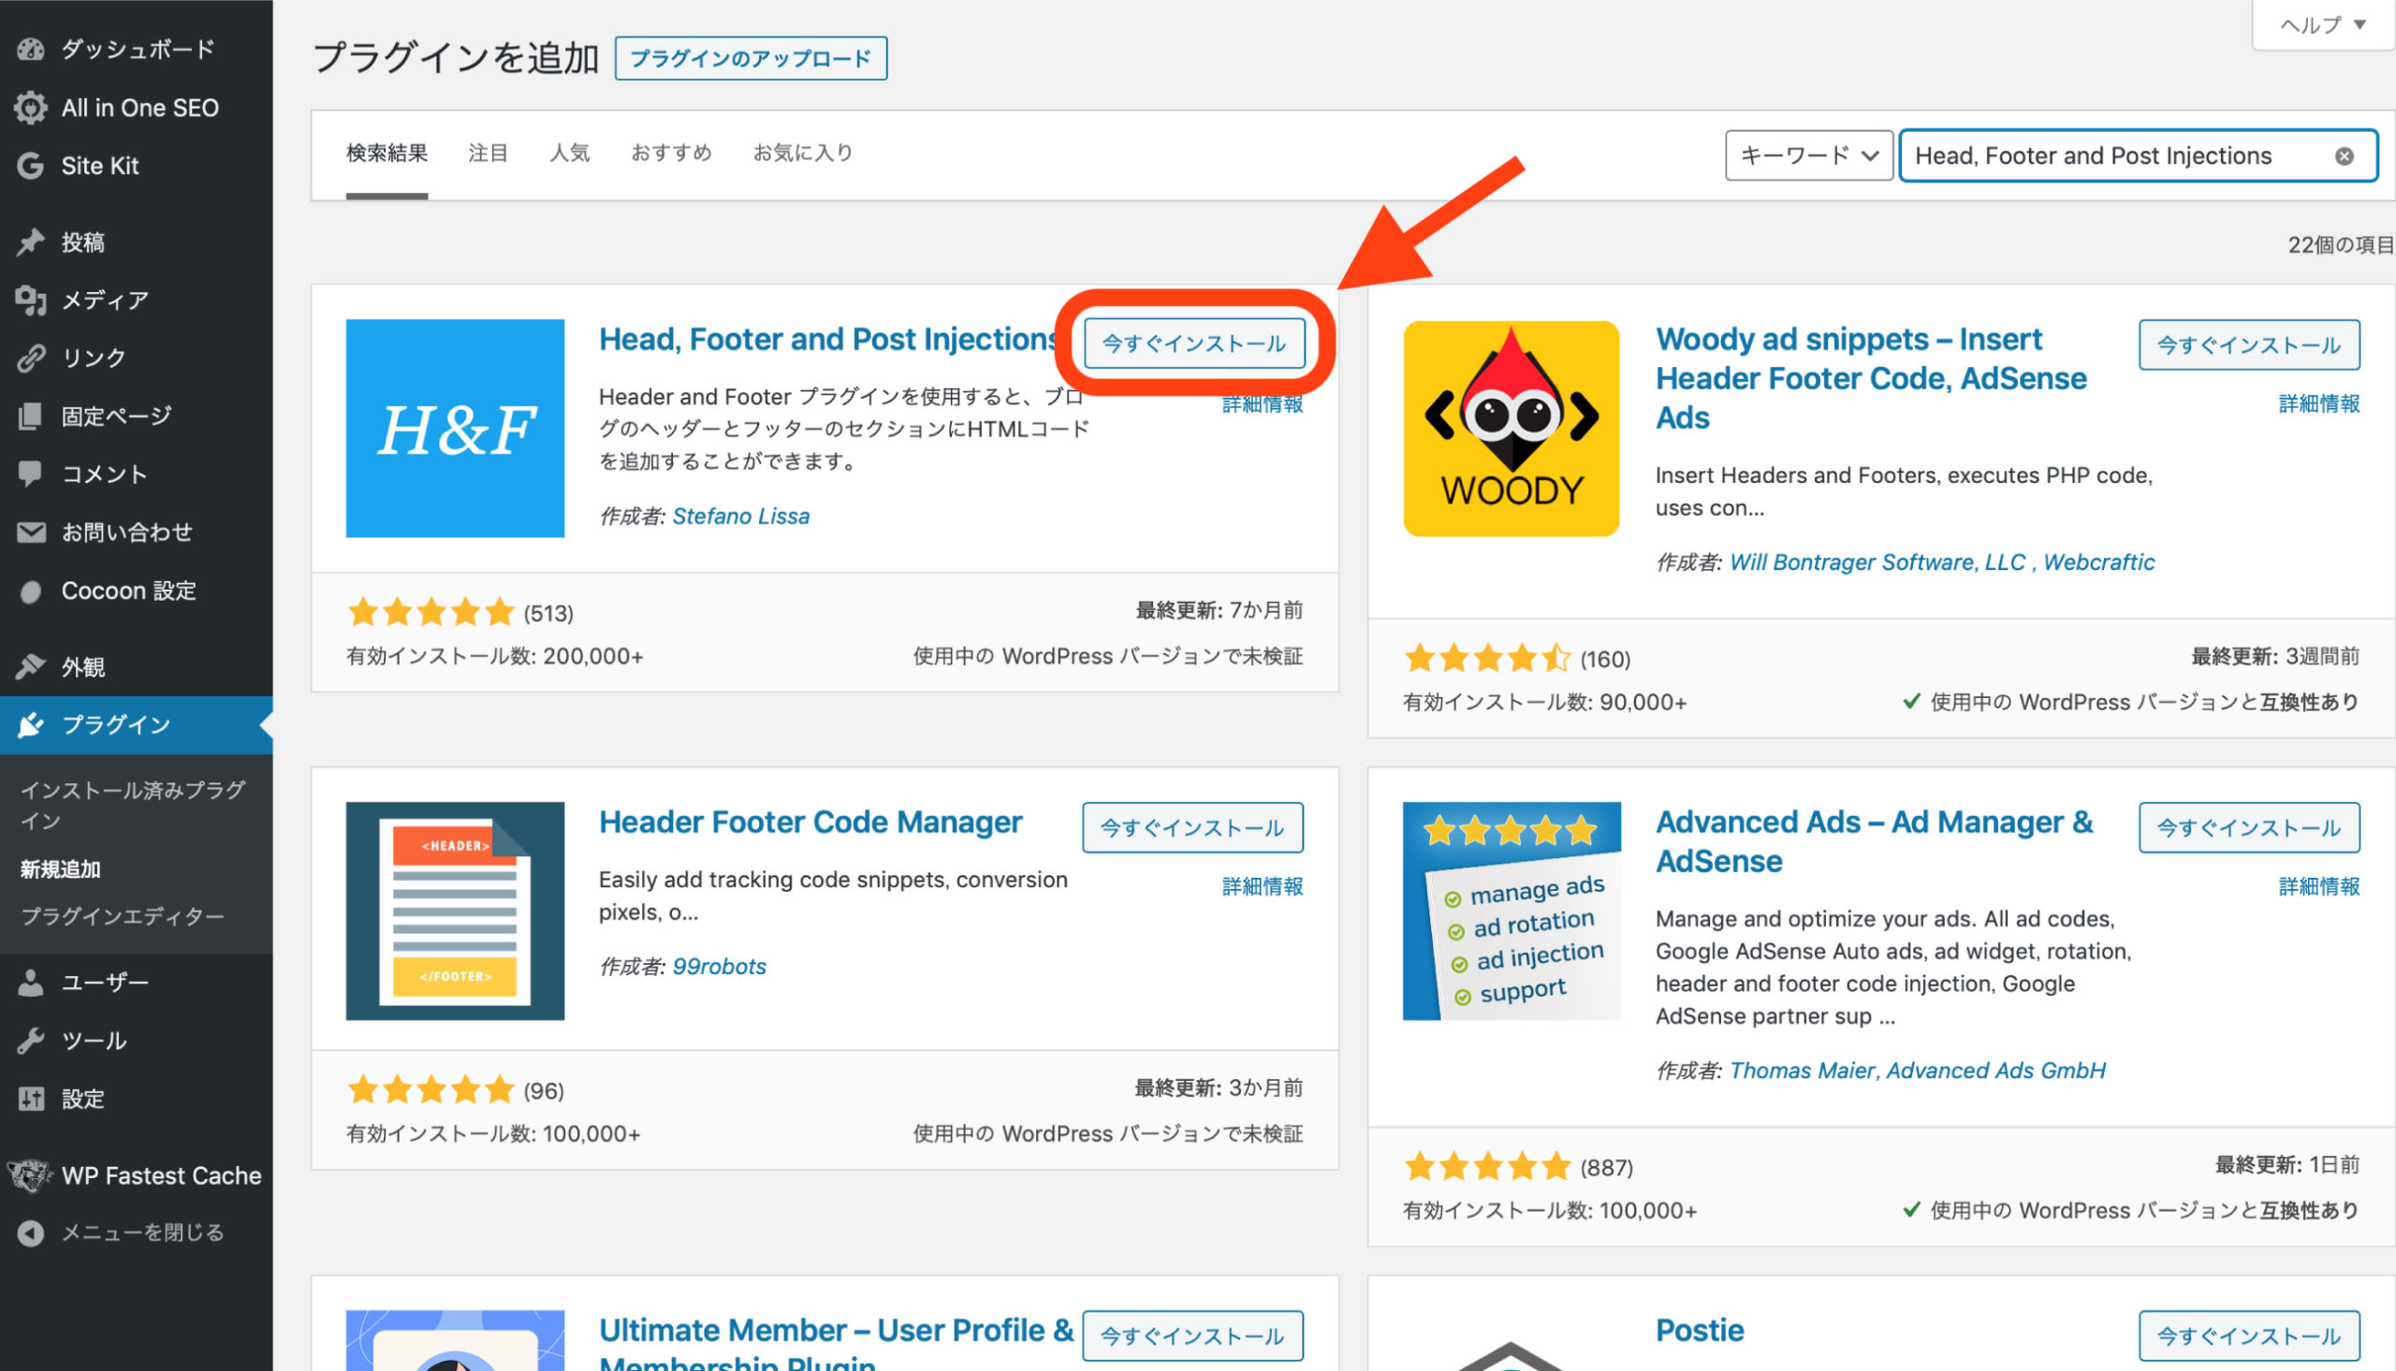Click the (887) rating count
Image resolution: width=2396 pixels, height=1371 pixels.
(x=1606, y=1168)
